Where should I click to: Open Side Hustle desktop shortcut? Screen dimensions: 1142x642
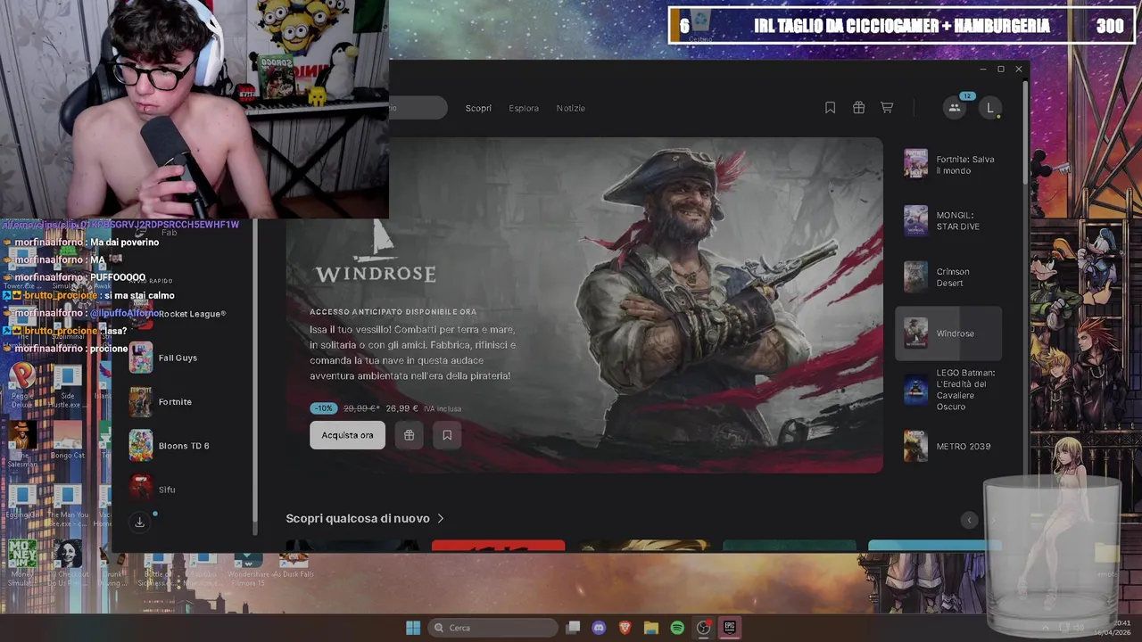[68, 385]
